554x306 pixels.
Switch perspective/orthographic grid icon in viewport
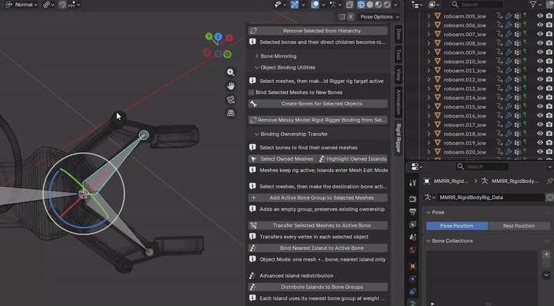pyautogui.click(x=231, y=113)
